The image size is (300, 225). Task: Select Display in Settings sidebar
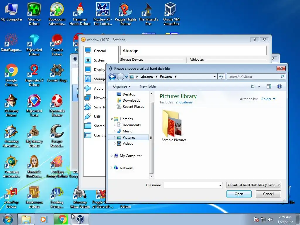pos(95,70)
